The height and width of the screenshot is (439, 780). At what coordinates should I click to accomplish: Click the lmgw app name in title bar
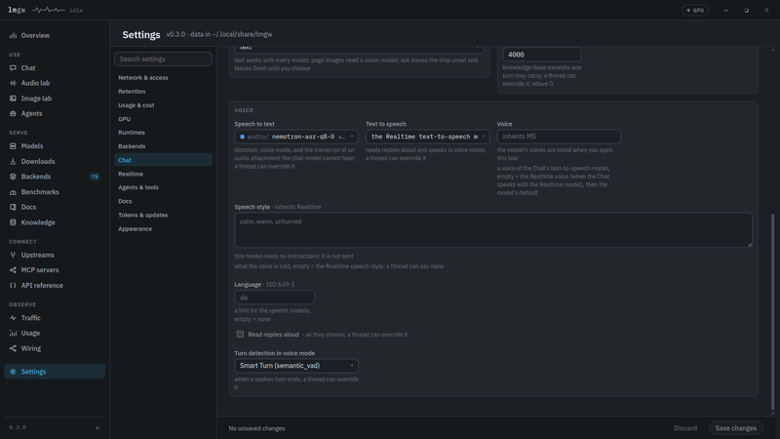coord(17,10)
